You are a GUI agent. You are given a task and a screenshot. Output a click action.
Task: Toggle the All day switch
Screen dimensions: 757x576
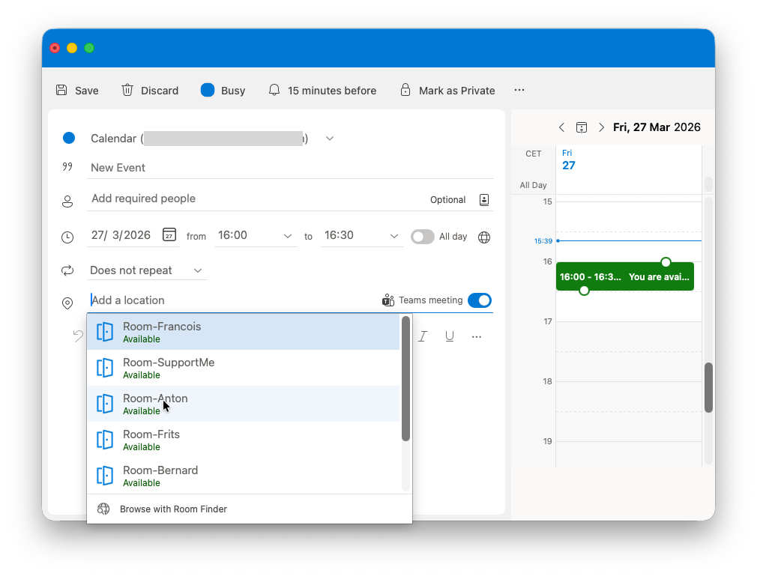pyautogui.click(x=422, y=237)
